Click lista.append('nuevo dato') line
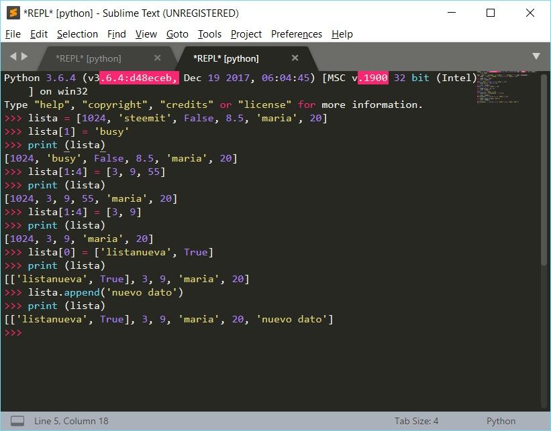This screenshot has height=431, width=551. coord(94,292)
